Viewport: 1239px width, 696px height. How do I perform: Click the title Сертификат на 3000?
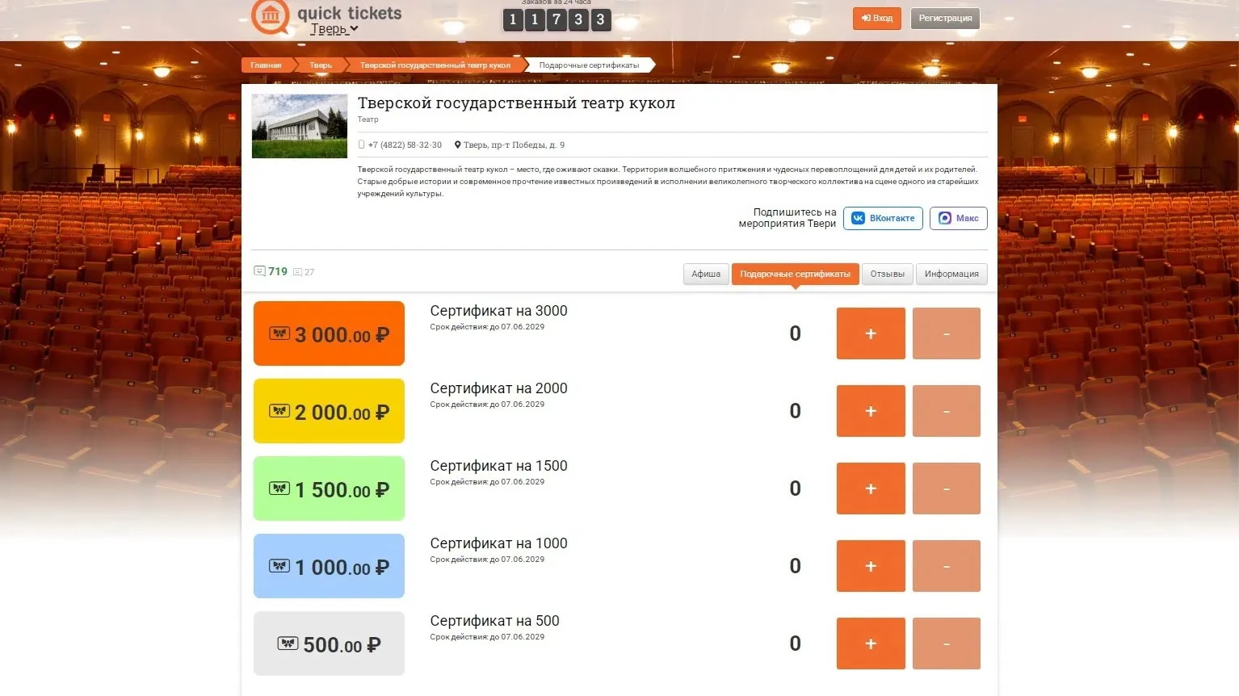498,311
